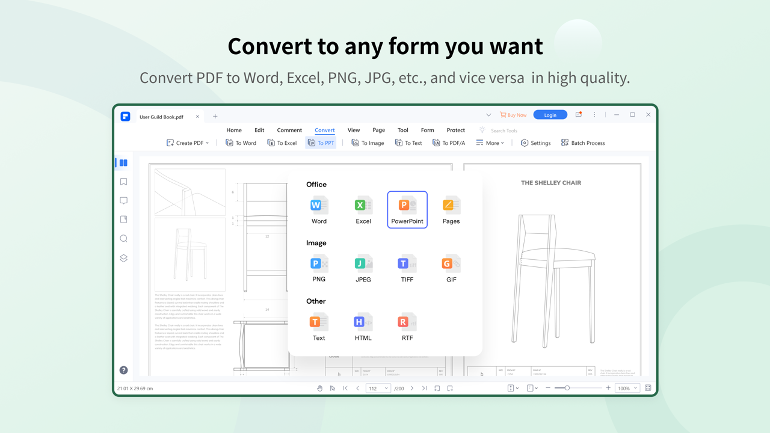Go to the first page
The height and width of the screenshot is (433, 770).
345,388
